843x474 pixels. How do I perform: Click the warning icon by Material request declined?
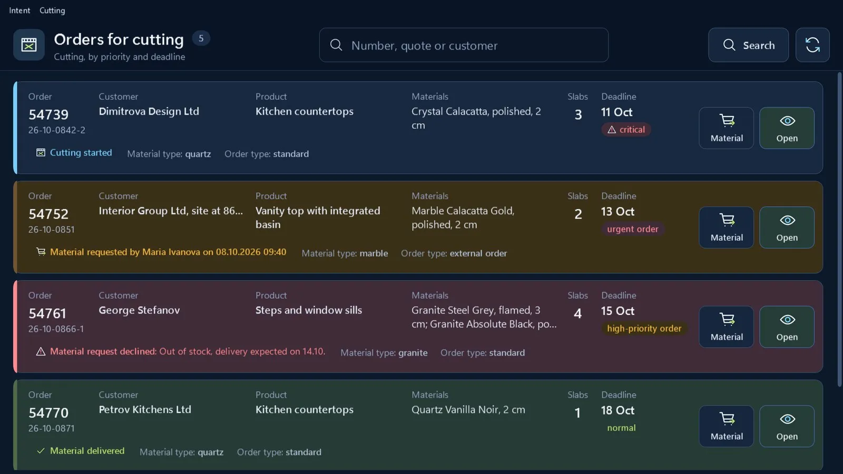click(41, 351)
